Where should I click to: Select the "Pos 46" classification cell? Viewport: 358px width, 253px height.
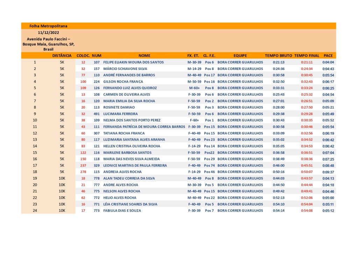(209, 172)
